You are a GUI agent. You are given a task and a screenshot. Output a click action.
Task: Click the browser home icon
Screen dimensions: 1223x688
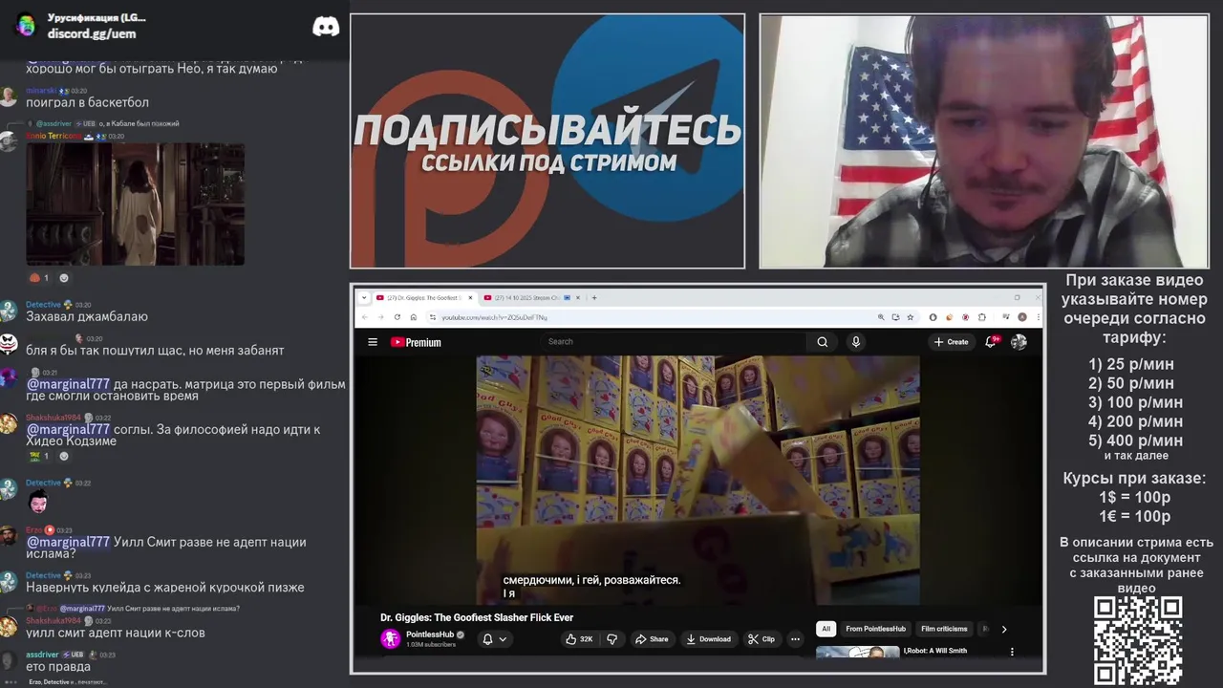(413, 317)
